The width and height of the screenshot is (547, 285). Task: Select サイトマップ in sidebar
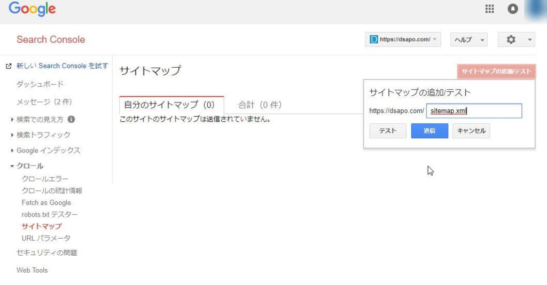click(x=42, y=226)
